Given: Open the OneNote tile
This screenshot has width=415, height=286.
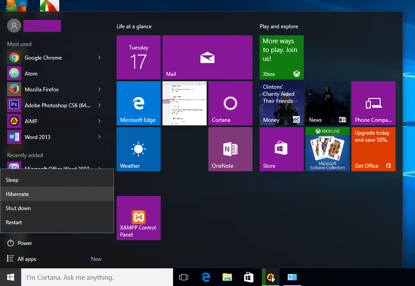Looking at the screenshot, I should pyautogui.click(x=230, y=149).
